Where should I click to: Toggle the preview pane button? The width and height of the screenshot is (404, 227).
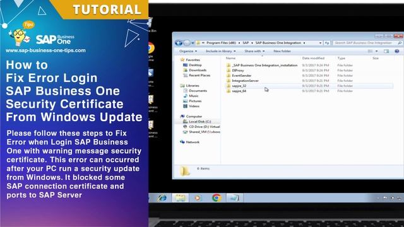point(386,51)
